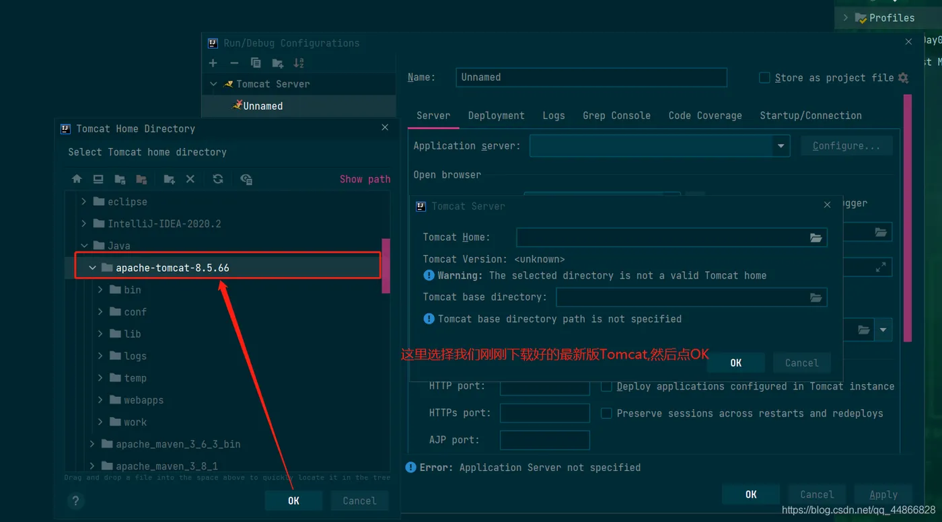Open Store as project file settings gear
Viewport: 942px width, 522px height.
903,78
